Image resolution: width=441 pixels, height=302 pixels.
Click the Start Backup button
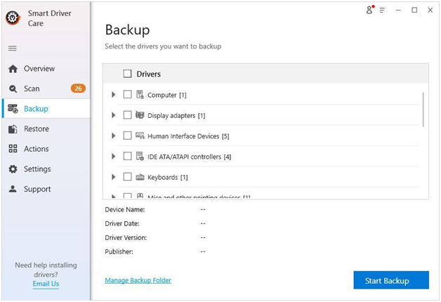tap(391, 280)
